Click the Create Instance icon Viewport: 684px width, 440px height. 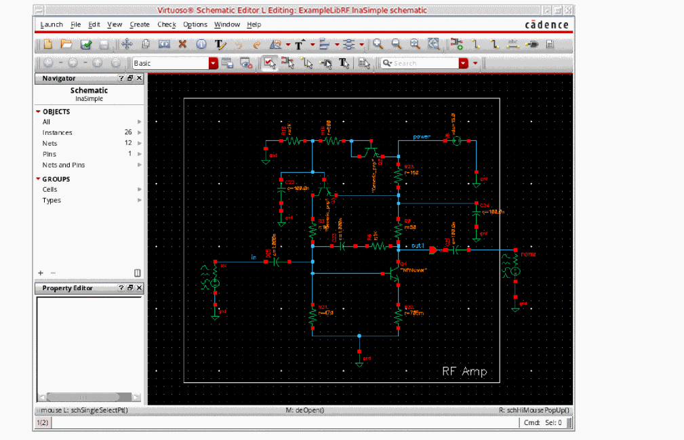click(x=458, y=45)
